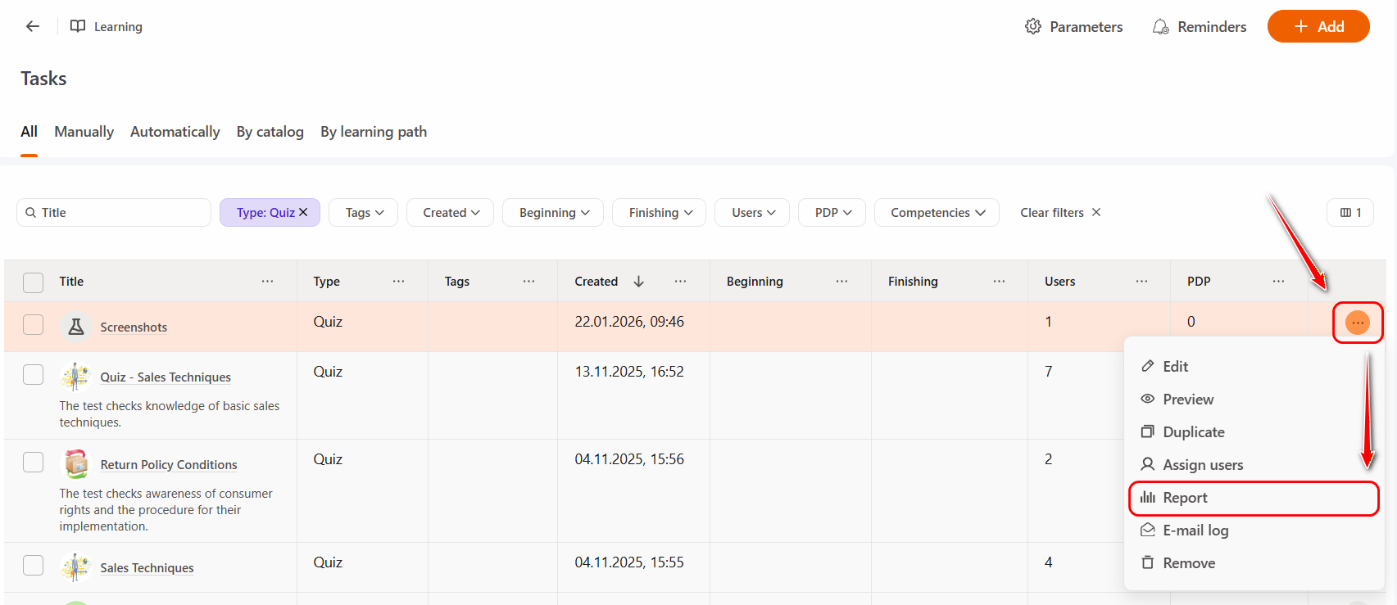Switch to the Automatically tab
This screenshot has height=605, width=1397.
(x=175, y=132)
